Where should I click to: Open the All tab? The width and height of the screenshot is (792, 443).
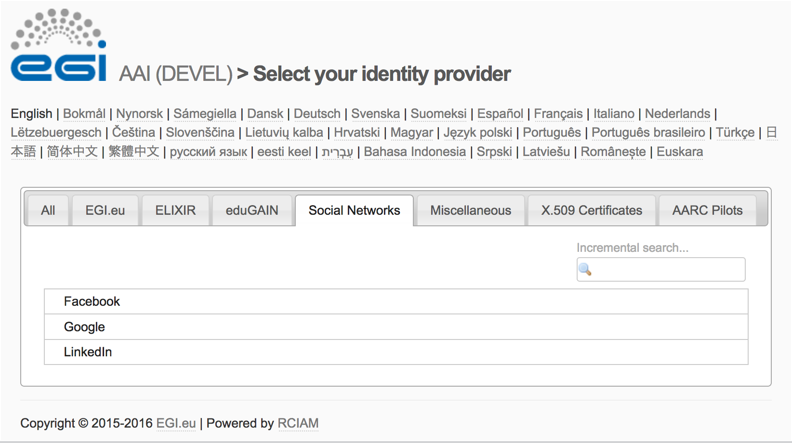pyautogui.click(x=48, y=210)
